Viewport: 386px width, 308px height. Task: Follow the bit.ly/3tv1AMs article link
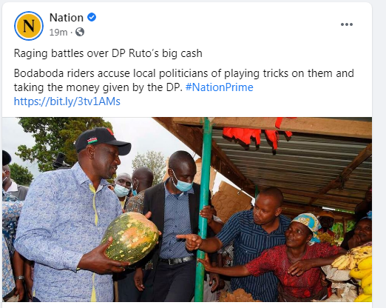coord(67,101)
